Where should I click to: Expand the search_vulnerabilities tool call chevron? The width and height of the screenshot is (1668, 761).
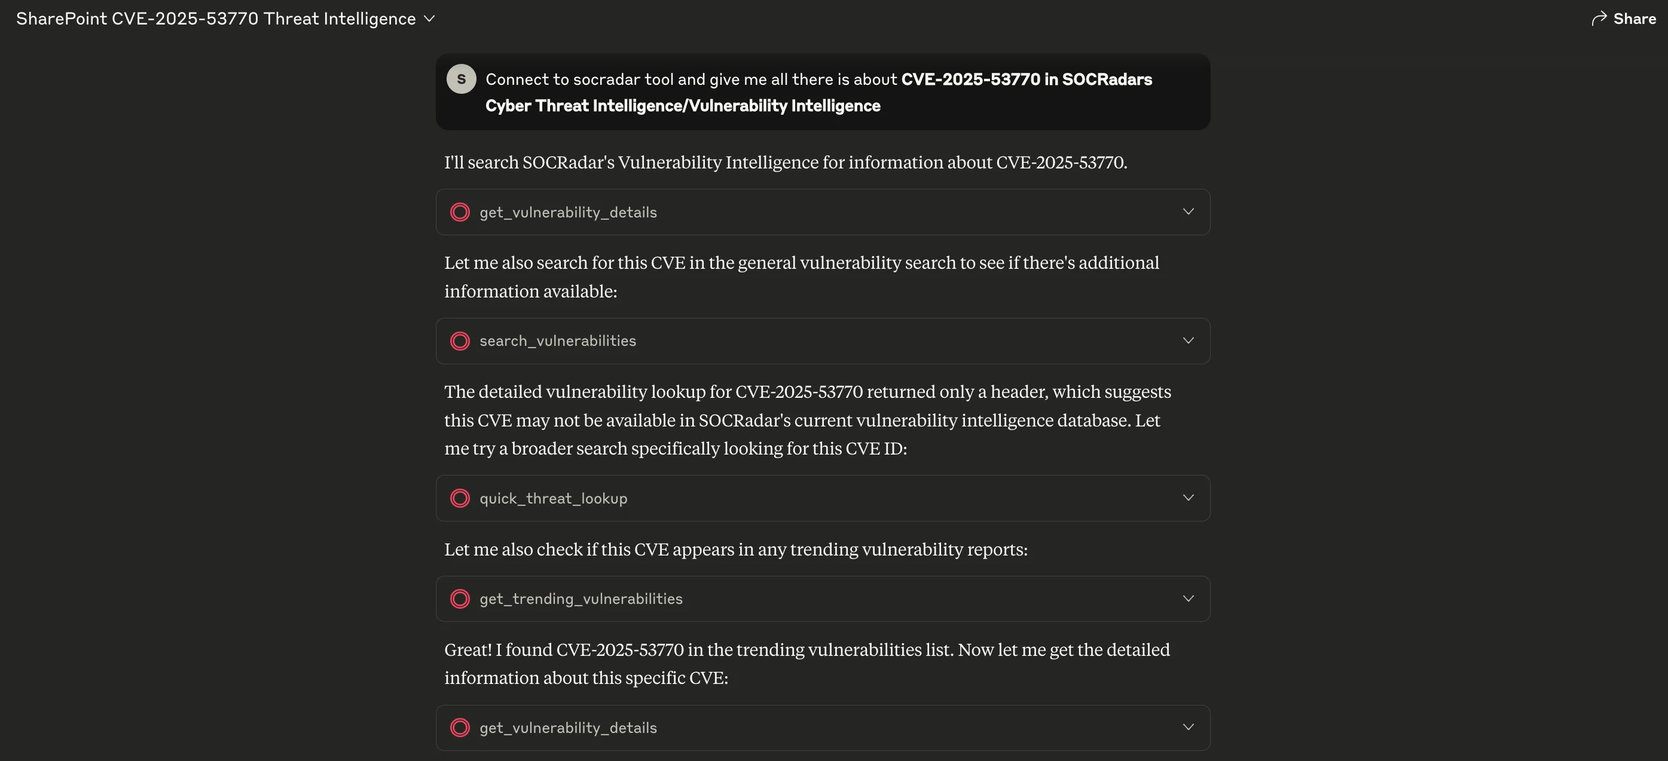coord(1187,340)
